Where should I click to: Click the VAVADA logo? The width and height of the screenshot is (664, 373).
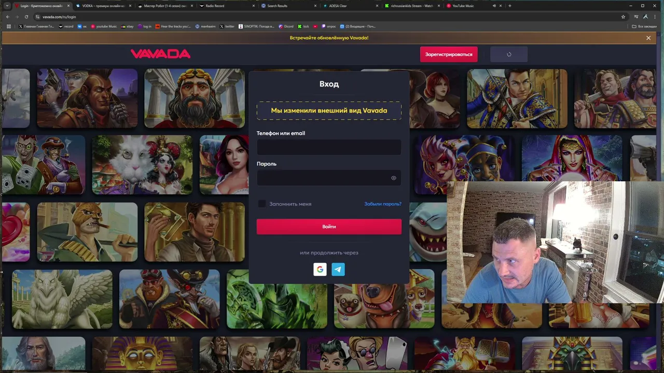tap(160, 54)
